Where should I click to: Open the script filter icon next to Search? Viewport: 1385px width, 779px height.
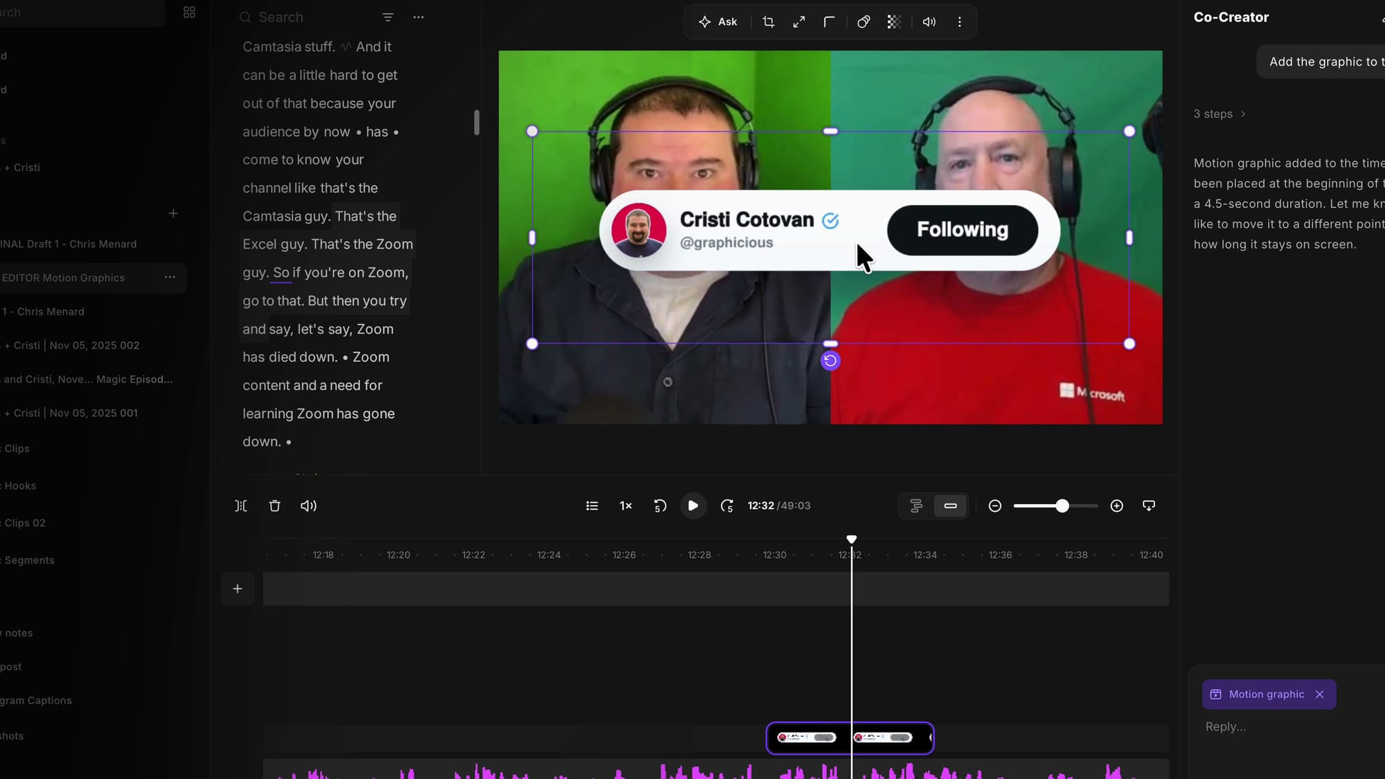click(388, 17)
